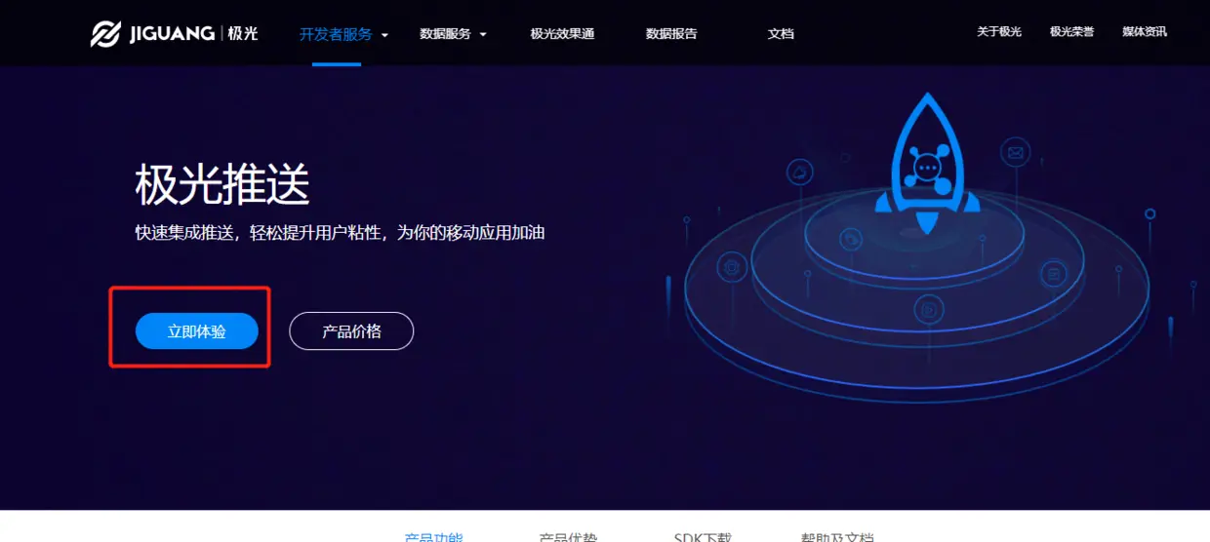Click the play icon at front ring
This screenshot has height=542, width=1210.
click(928, 310)
